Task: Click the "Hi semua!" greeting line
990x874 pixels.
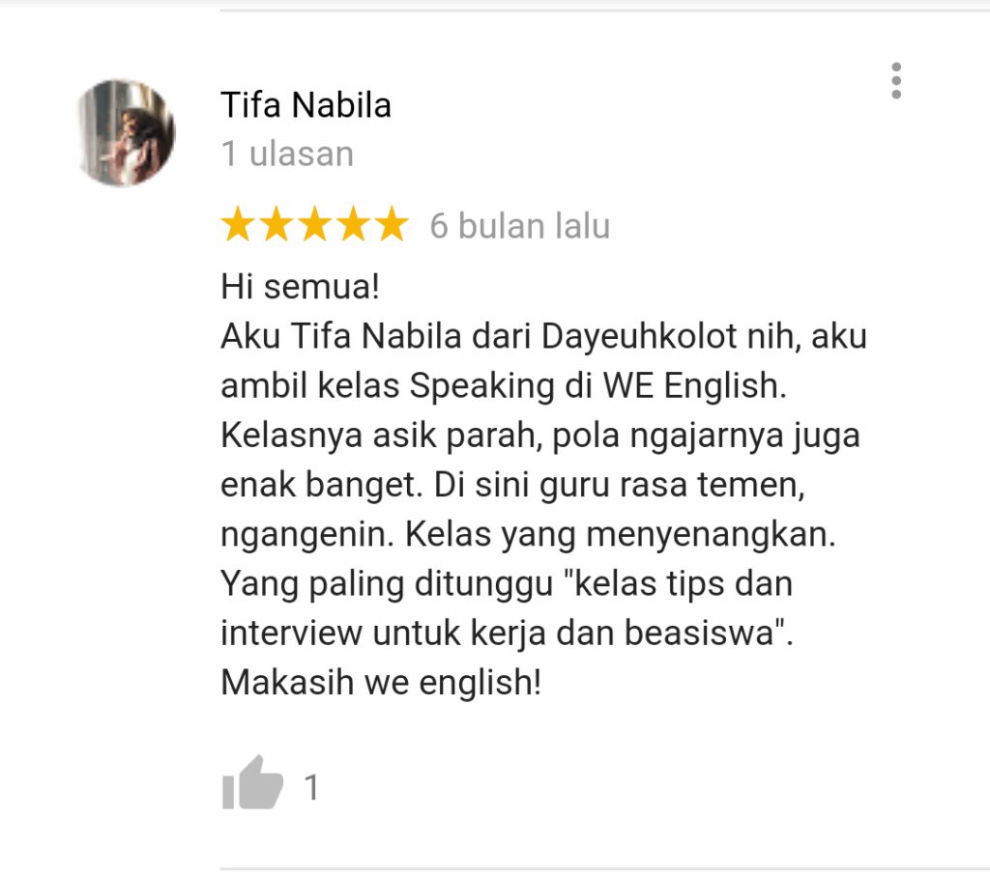Action: pos(300,287)
